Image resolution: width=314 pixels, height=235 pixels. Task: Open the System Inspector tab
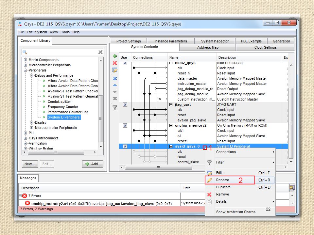coord(215,41)
